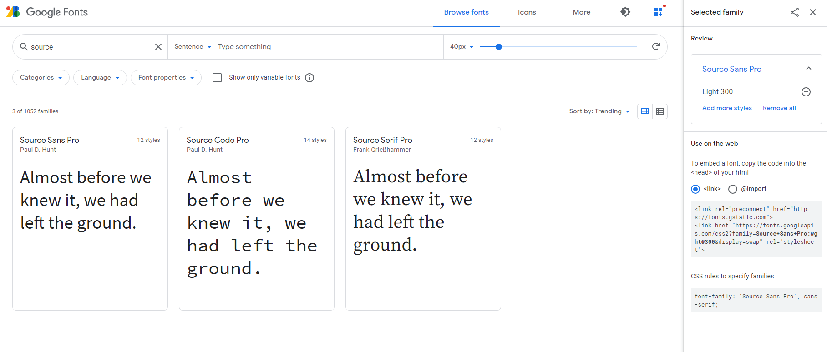Enable Show only variable fonts checkbox
The image size is (827, 352).
[217, 78]
